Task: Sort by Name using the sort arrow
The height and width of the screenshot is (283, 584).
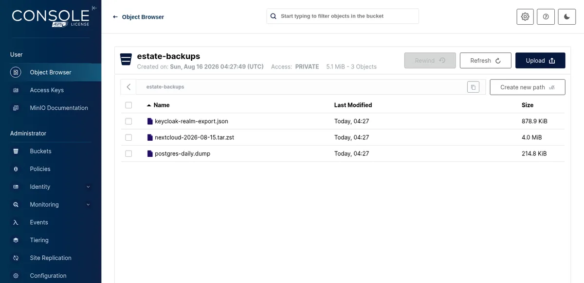Action: [149, 105]
